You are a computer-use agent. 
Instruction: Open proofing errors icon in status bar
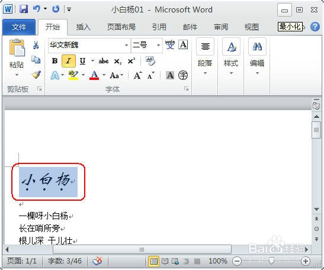pos(97,261)
